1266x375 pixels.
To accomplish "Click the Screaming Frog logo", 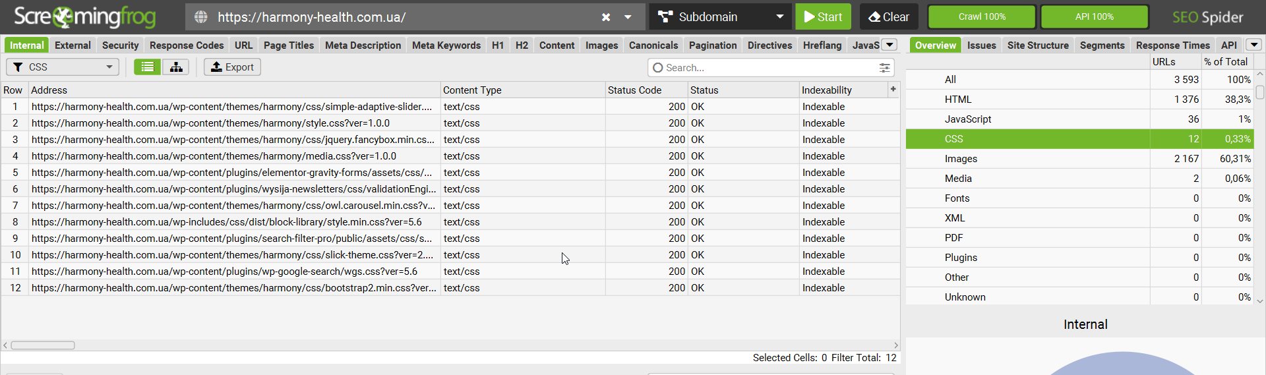I will [x=85, y=17].
